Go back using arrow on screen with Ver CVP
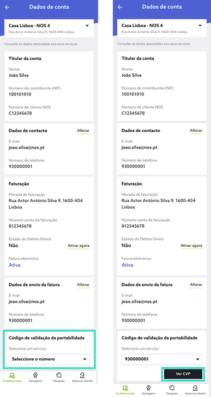The width and height of the screenshot is (211, 397). coord(120,7)
